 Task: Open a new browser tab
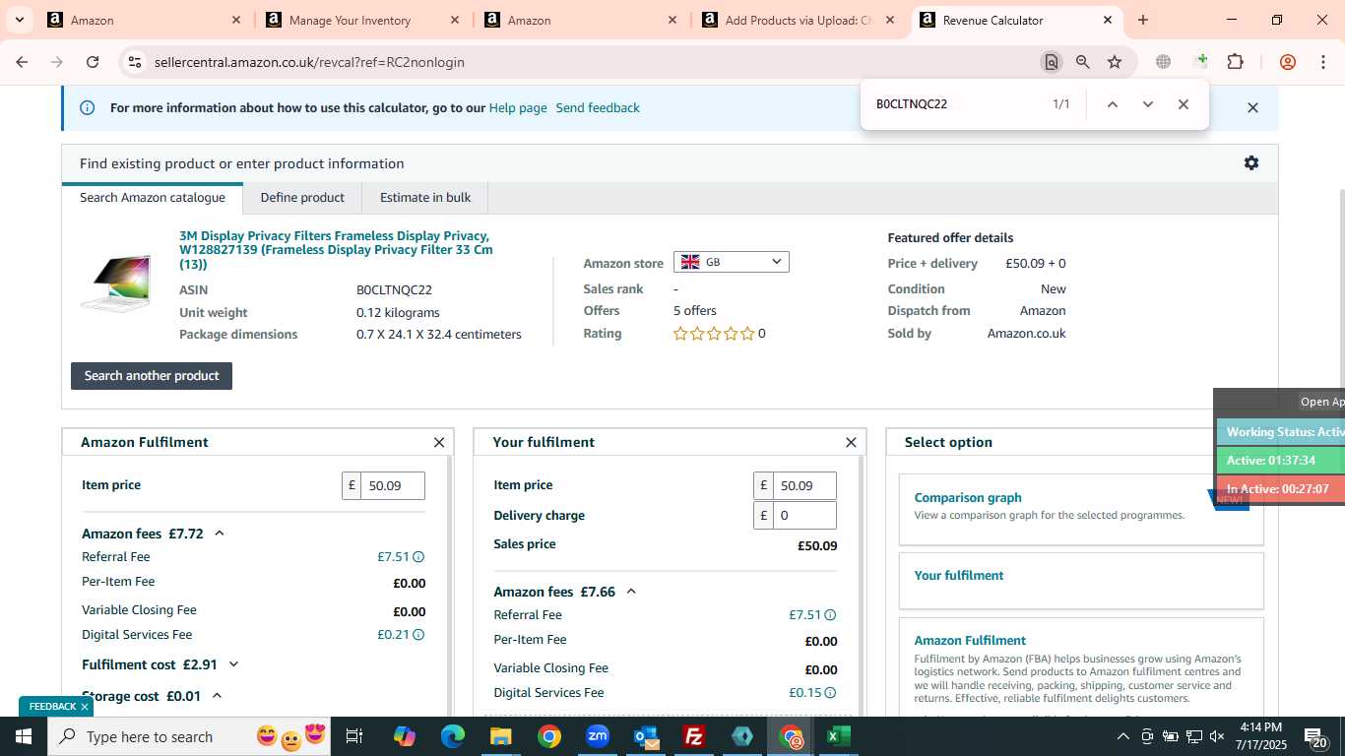pos(1143,20)
